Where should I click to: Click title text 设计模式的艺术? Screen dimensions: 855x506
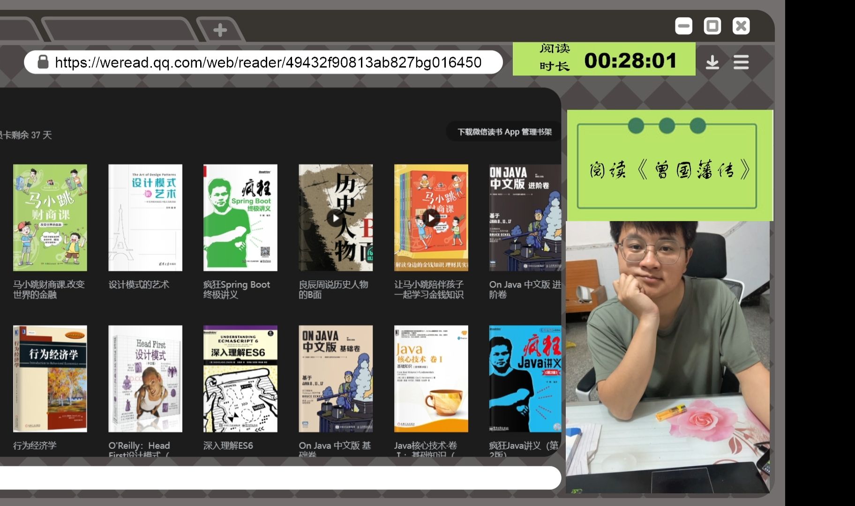[x=139, y=284]
